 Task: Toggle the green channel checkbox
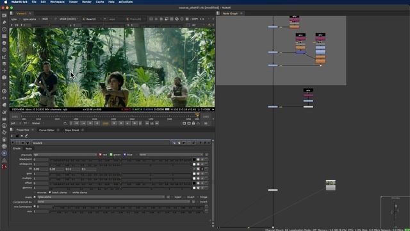pyautogui.click(x=111, y=155)
